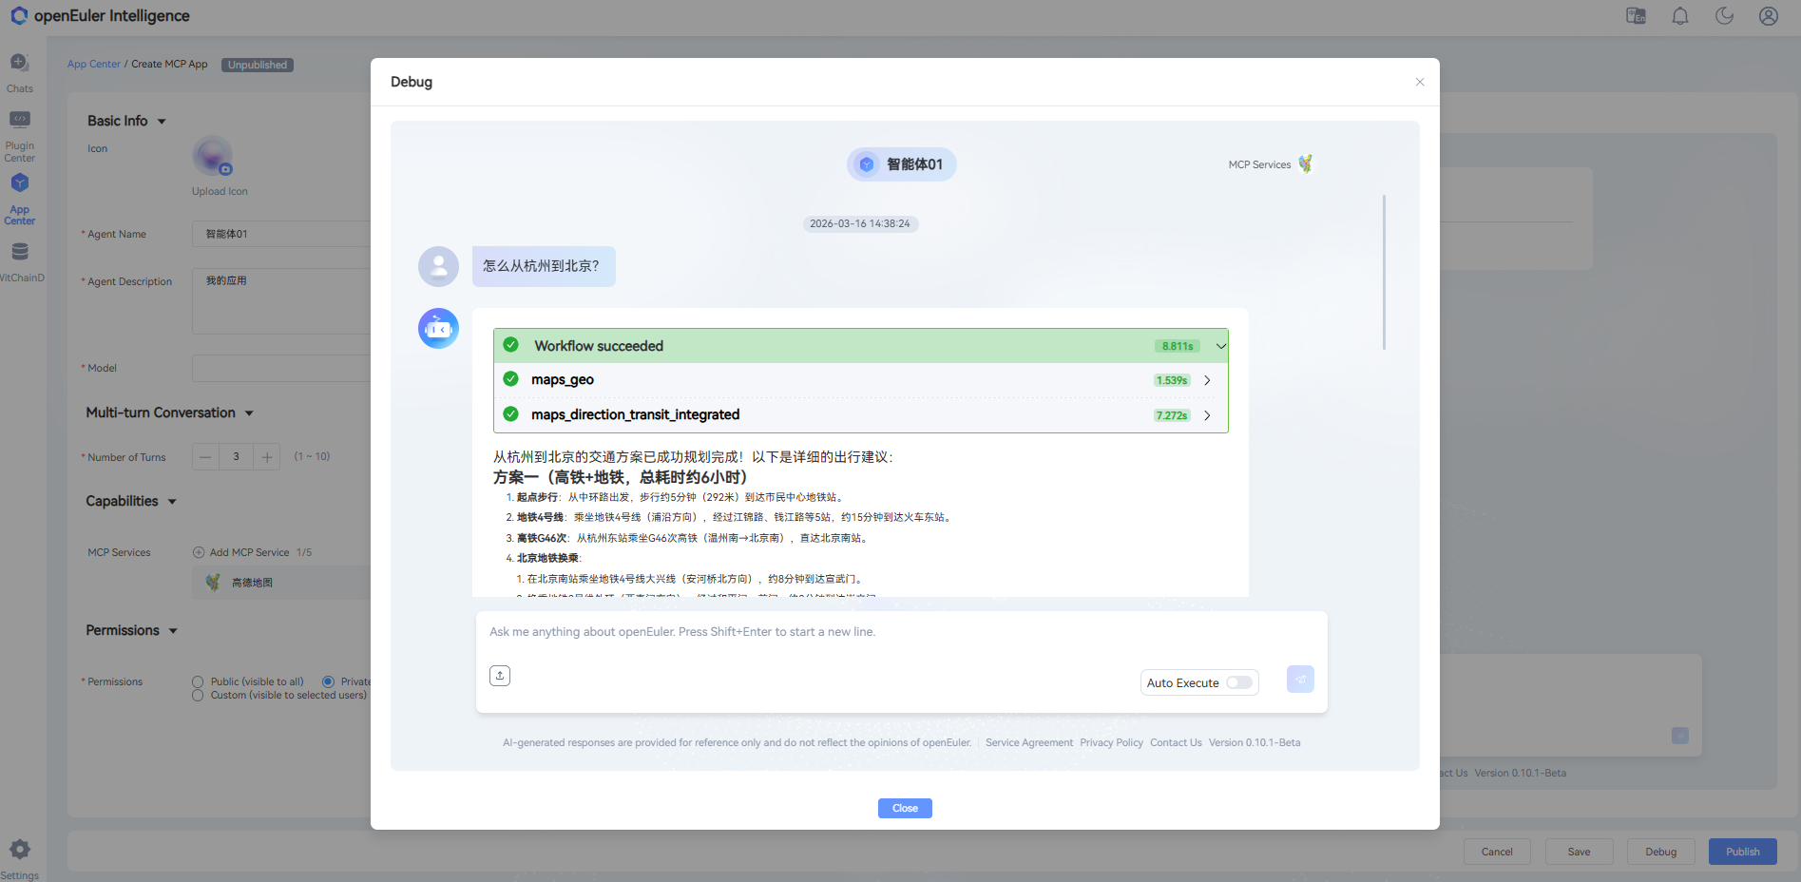Image resolution: width=1801 pixels, height=882 pixels.
Task: Click the 1.539s duration badge
Action: [x=1172, y=380]
